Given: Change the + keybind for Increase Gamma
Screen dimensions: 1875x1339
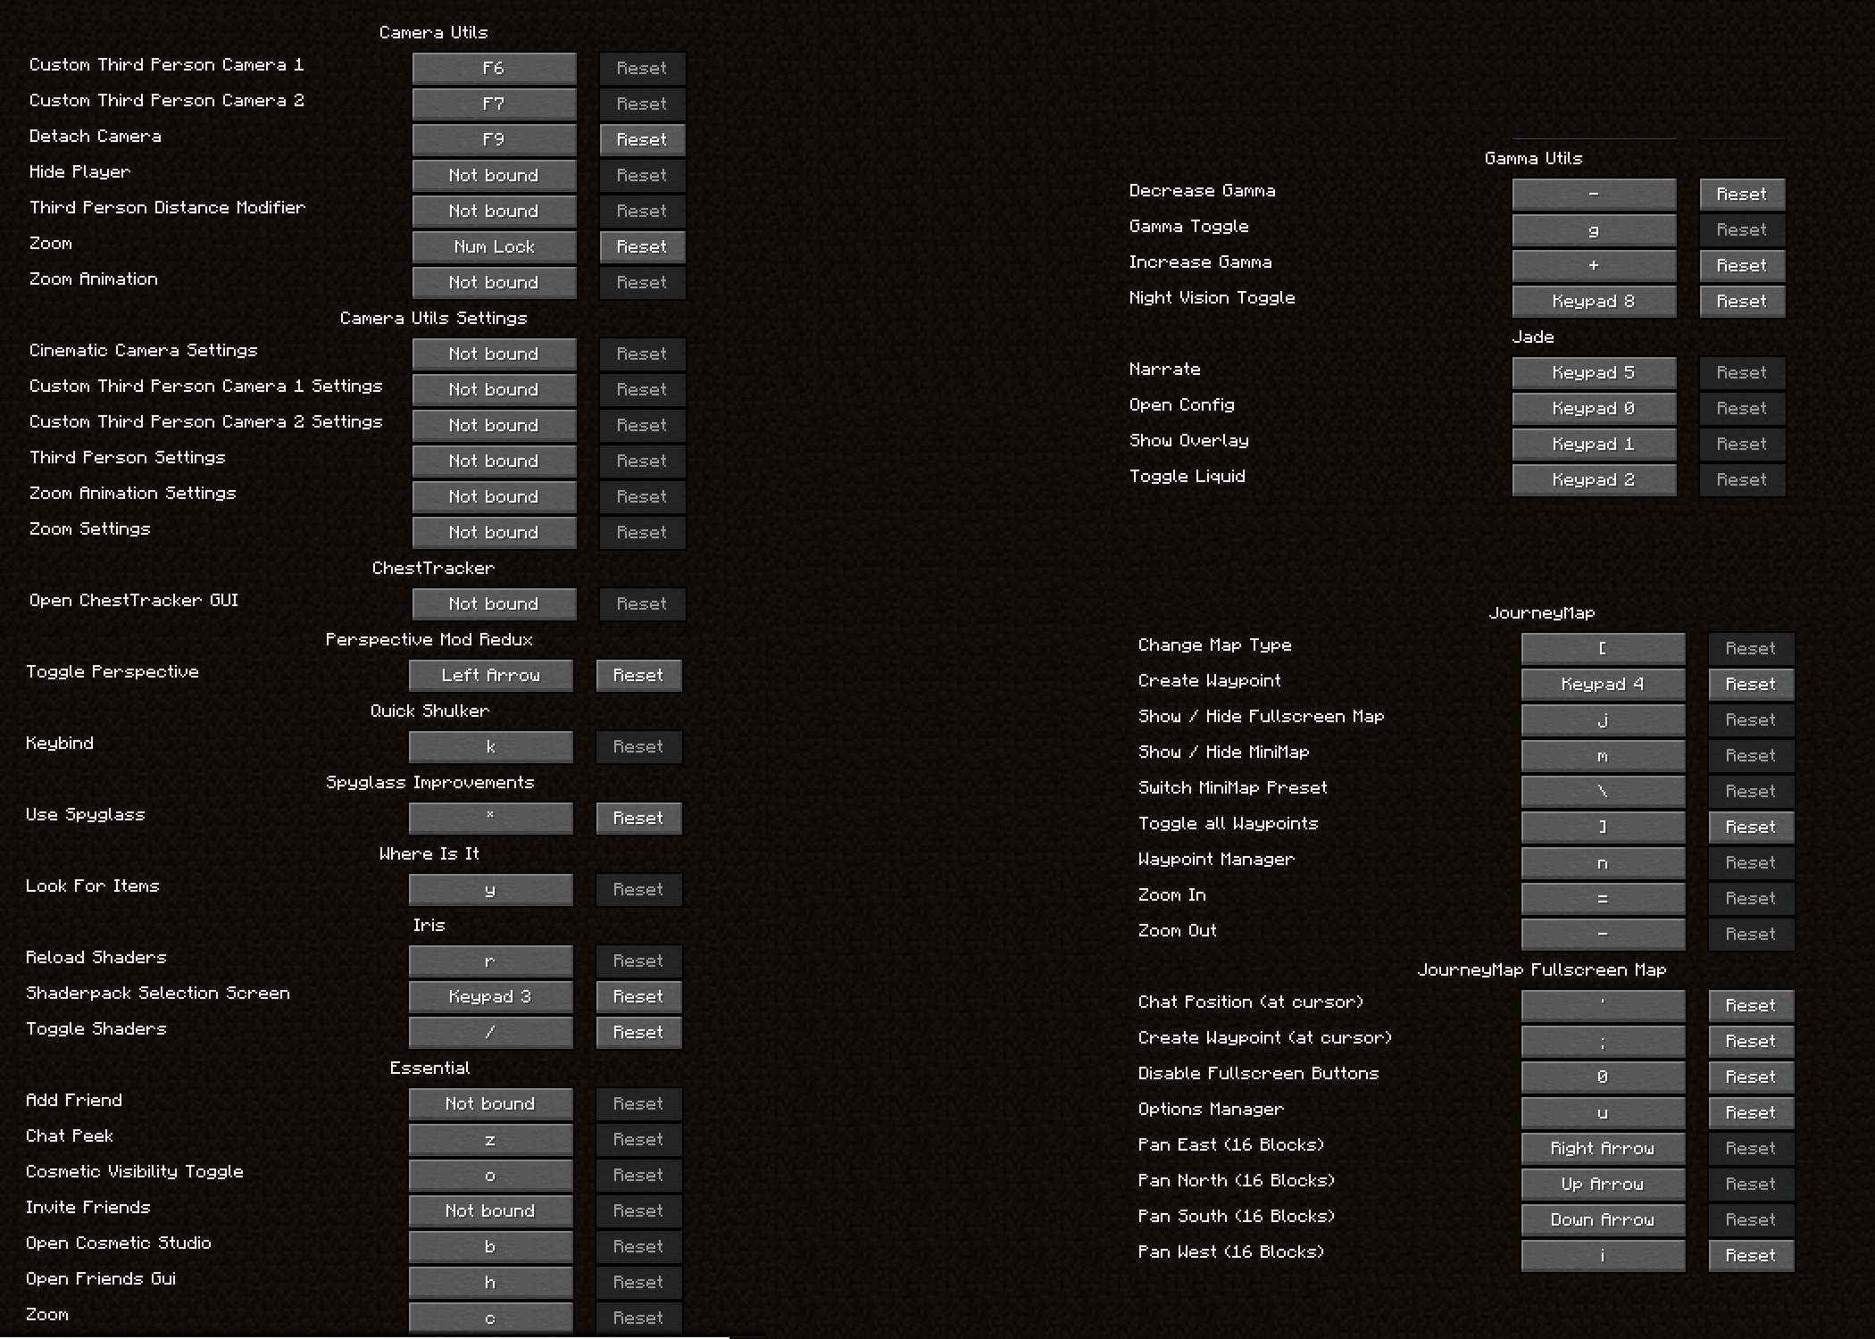Looking at the screenshot, I should (1594, 266).
